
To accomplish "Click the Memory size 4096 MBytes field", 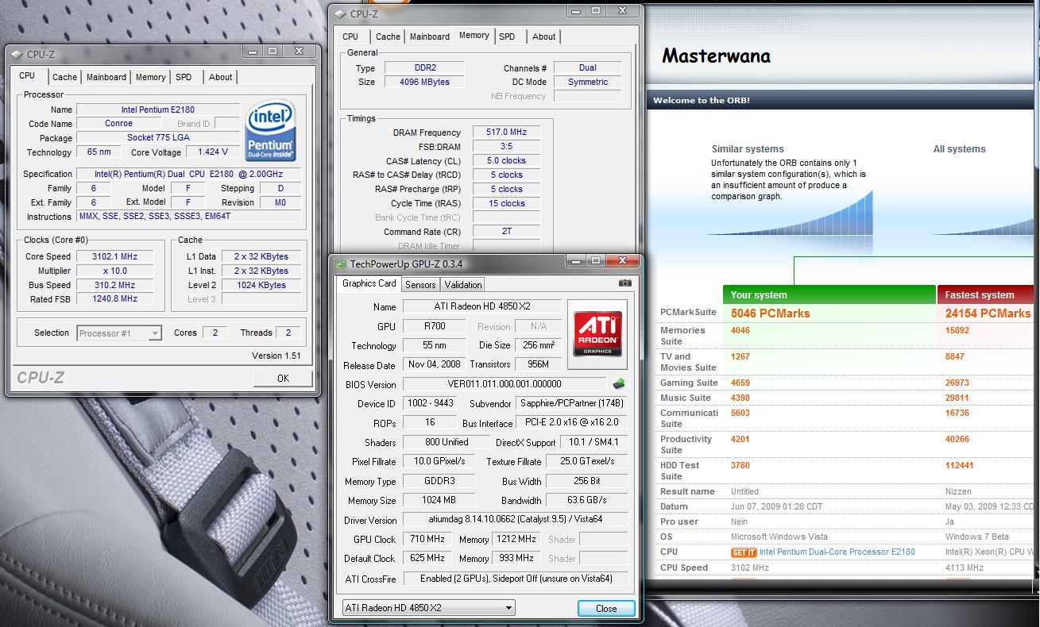I will pos(425,82).
